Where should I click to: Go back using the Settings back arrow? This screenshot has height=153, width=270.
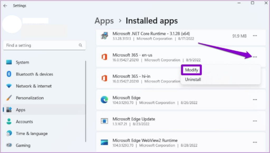pyautogui.click(x=5, y=6)
